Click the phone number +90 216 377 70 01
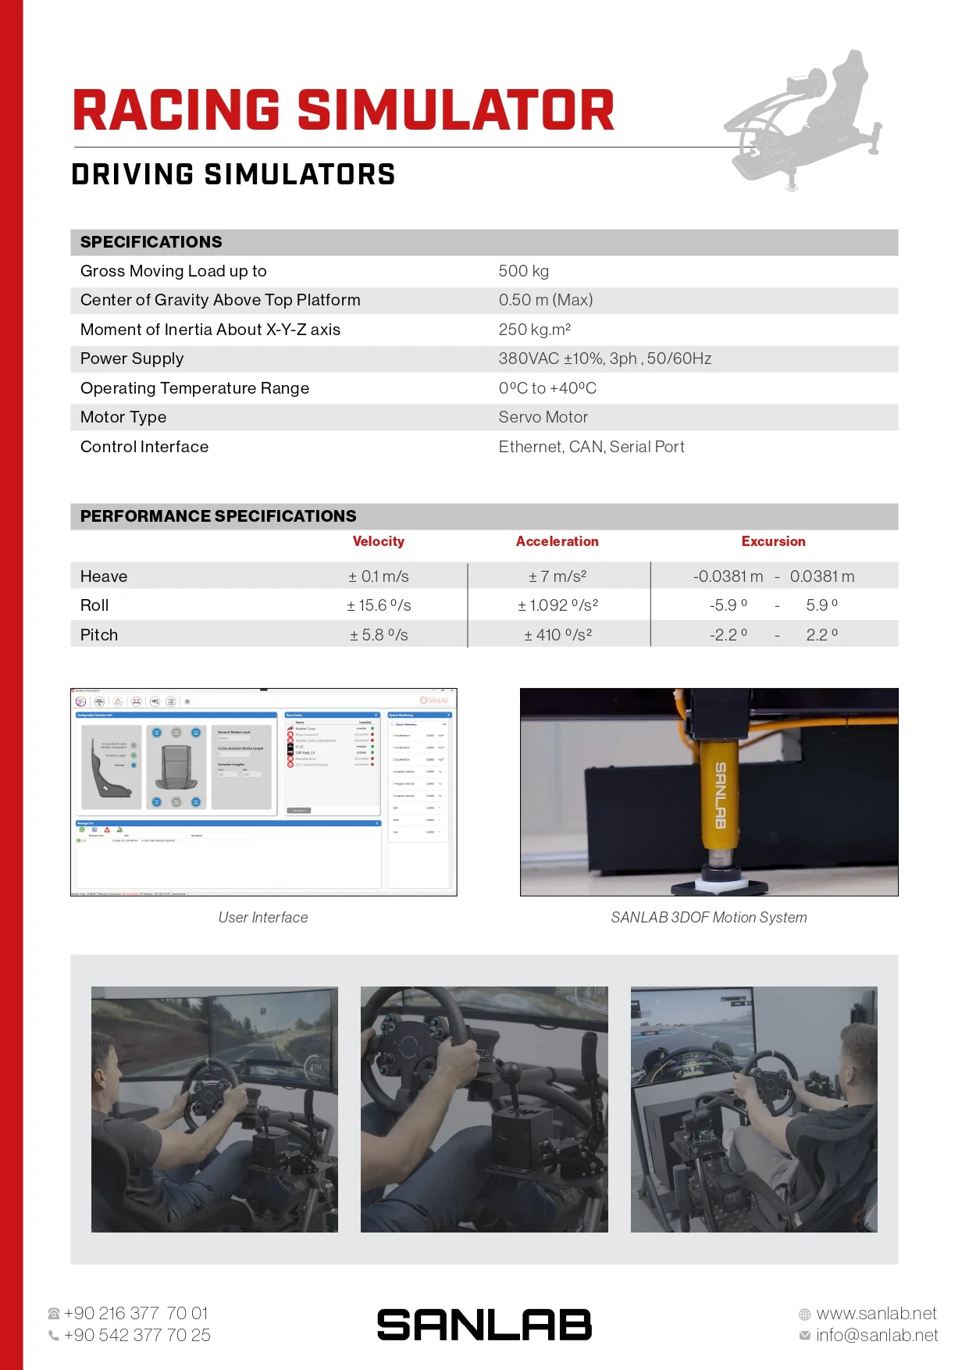 136,1314
